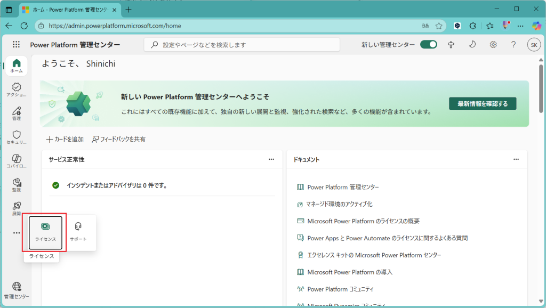Toggle the new admin center (新しい管理センター) switch
546x308 pixels.
(429, 45)
